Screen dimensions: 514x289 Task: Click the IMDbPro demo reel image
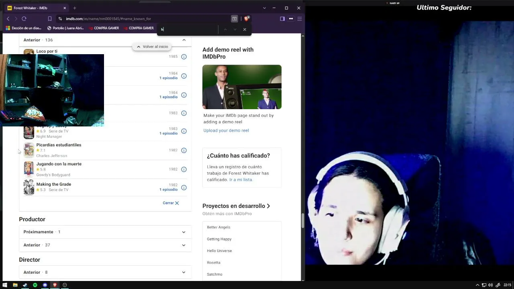(242, 87)
